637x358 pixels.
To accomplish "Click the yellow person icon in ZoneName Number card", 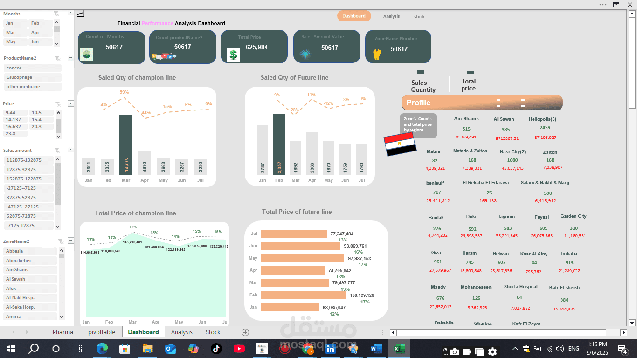I will pos(377,55).
